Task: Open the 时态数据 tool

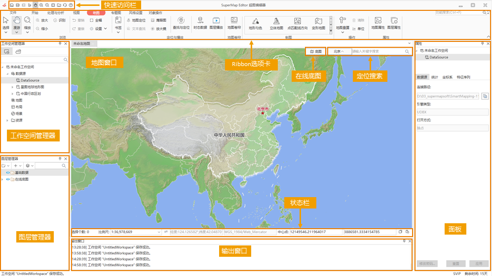Action: point(199,21)
